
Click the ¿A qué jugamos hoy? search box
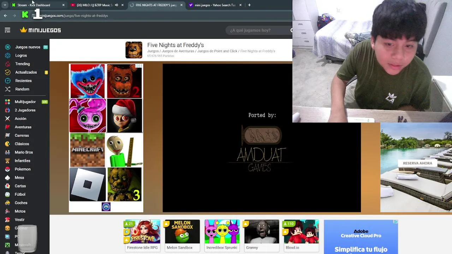[x=260, y=30]
